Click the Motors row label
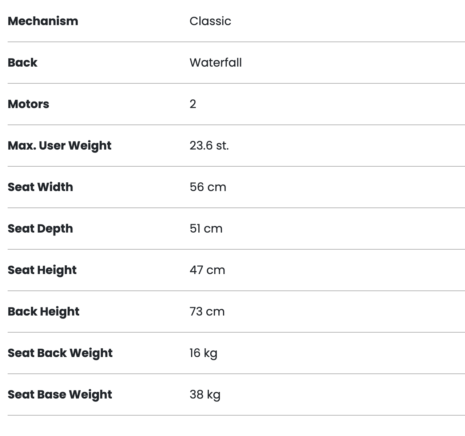The width and height of the screenshot is (465, 436). (x=28, y=104)
